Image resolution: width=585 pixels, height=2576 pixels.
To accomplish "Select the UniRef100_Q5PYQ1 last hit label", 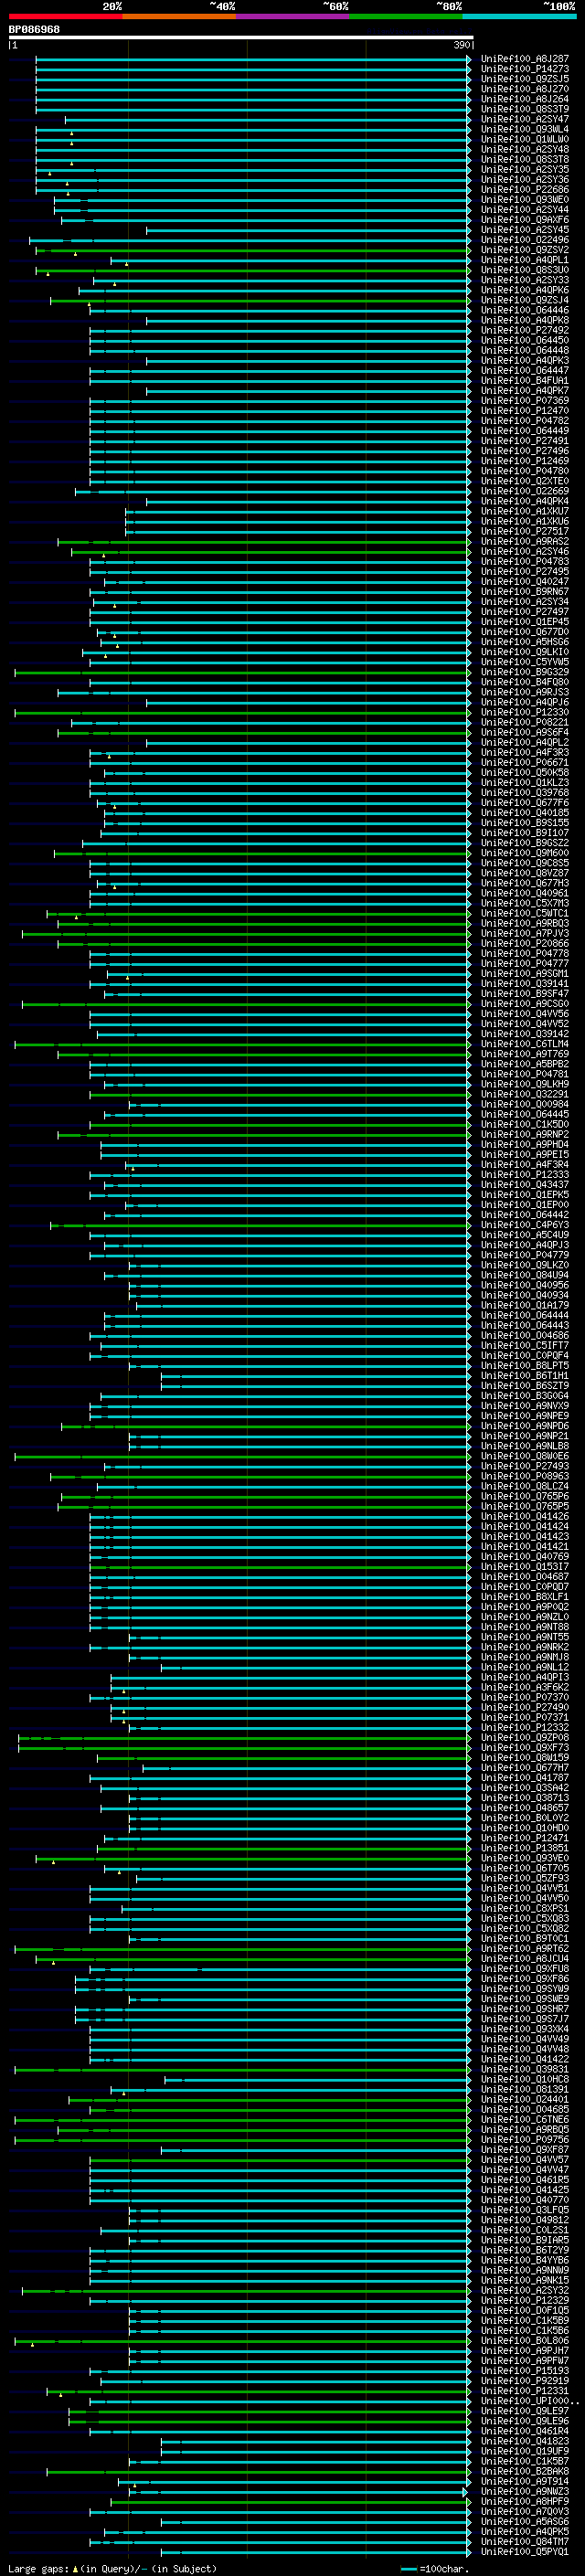I will (x=524, y=2552).
